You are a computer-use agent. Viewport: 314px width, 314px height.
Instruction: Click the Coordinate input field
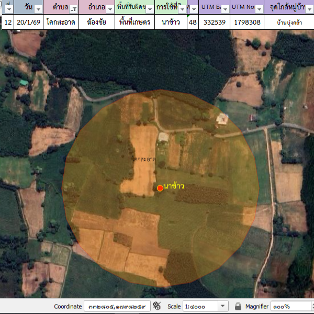coord(117,306)
